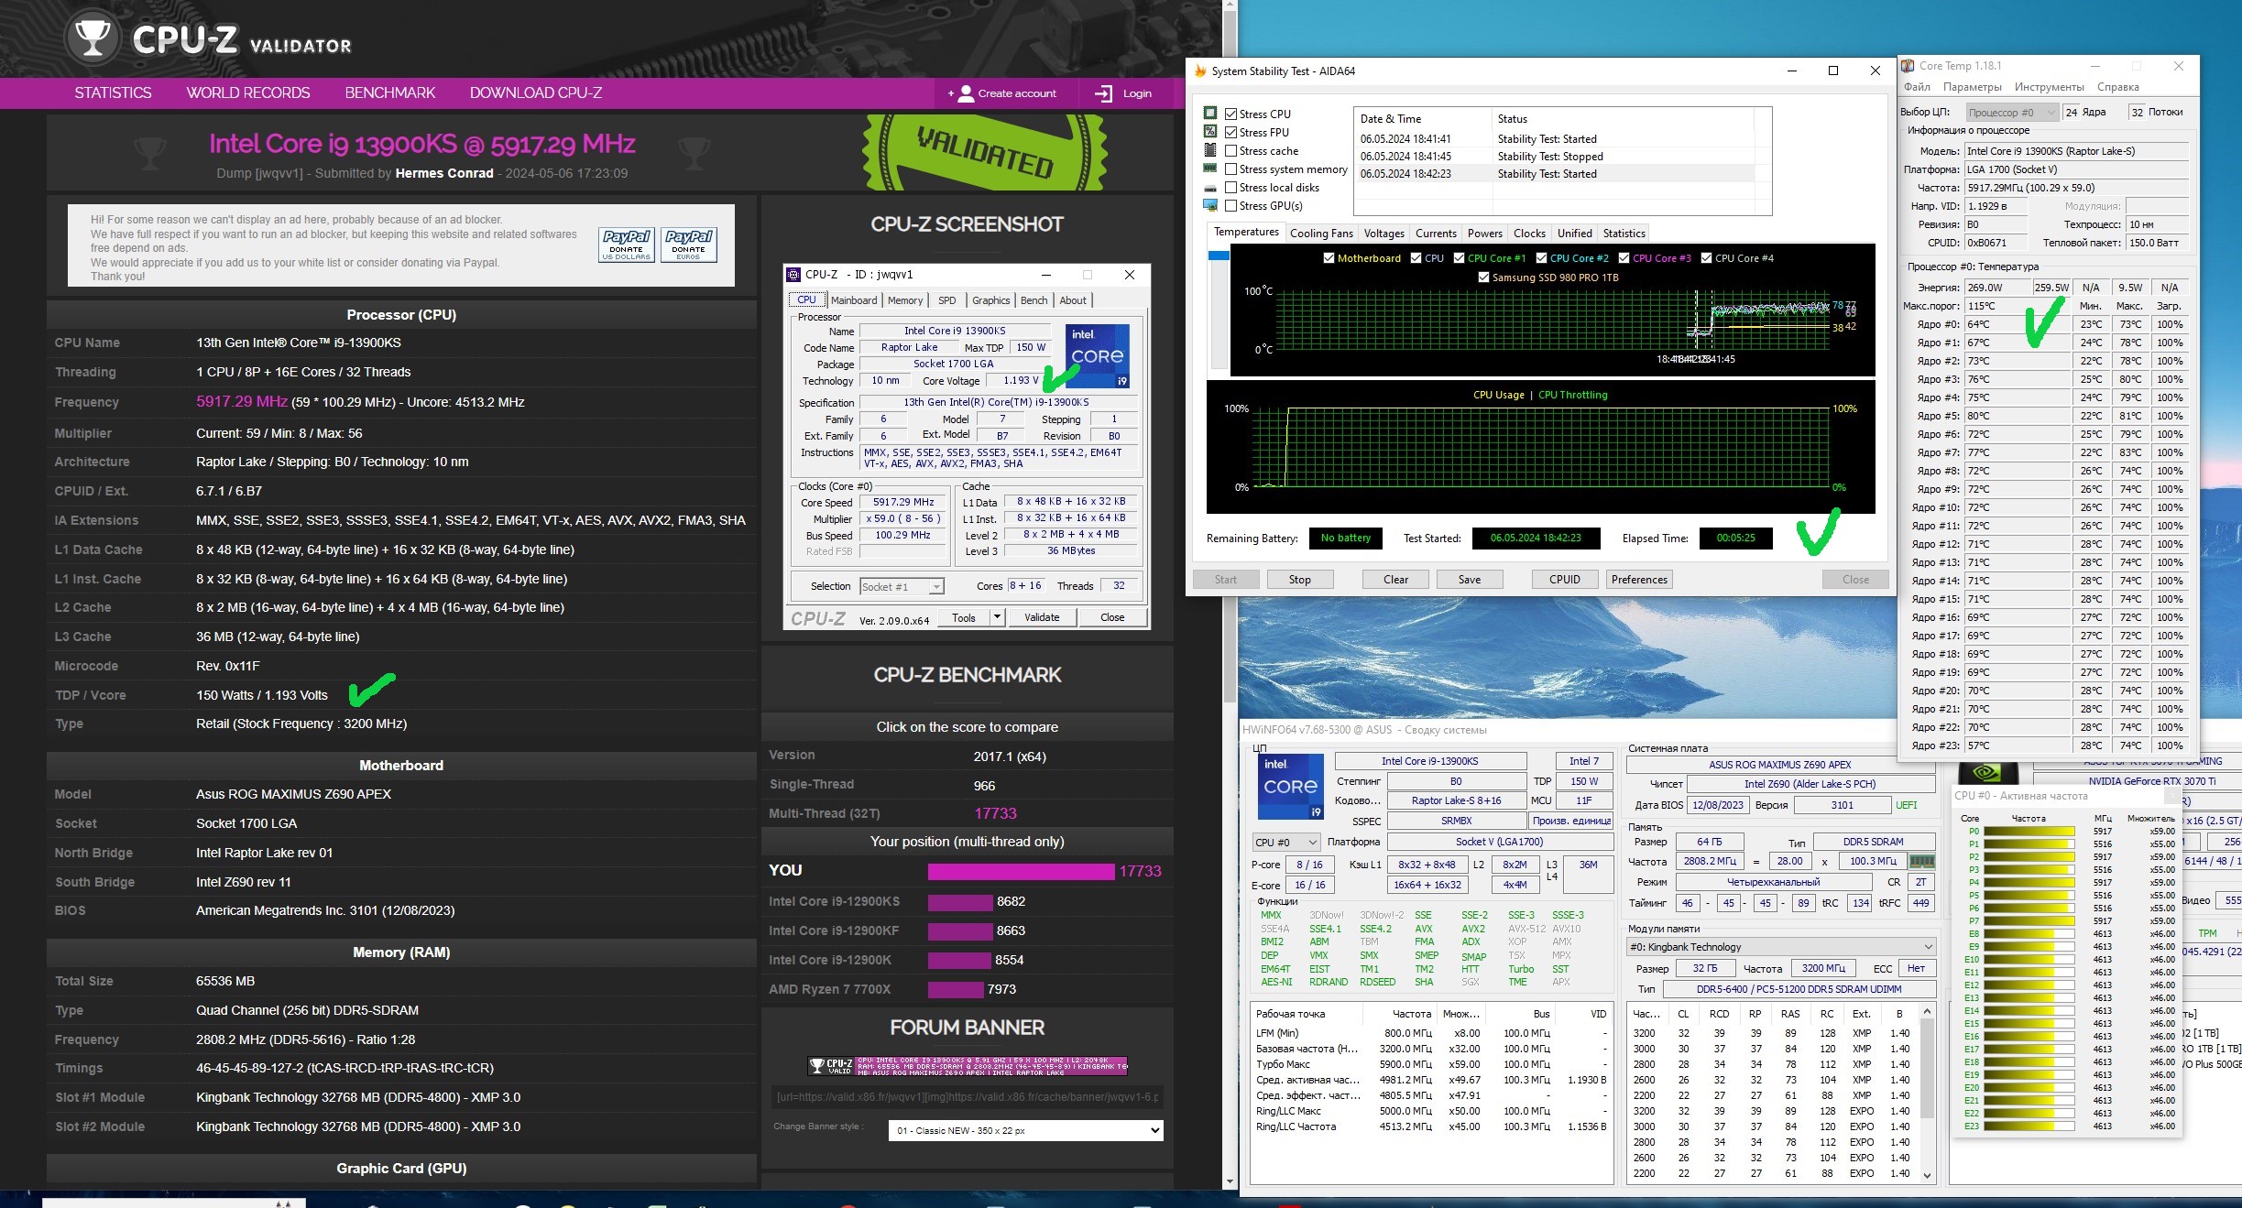
Task: Click the YOU 17733 benchmark score bar
Action: click(x=1021, y=871)
